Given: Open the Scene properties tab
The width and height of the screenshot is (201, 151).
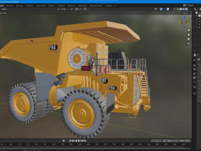Looking at the screenshot, I should coord(194,78).
